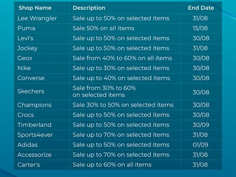Click Puma's "Sale 50% on all items" description
The height and width of the screenshot is (177, 236).
point(103,28)
